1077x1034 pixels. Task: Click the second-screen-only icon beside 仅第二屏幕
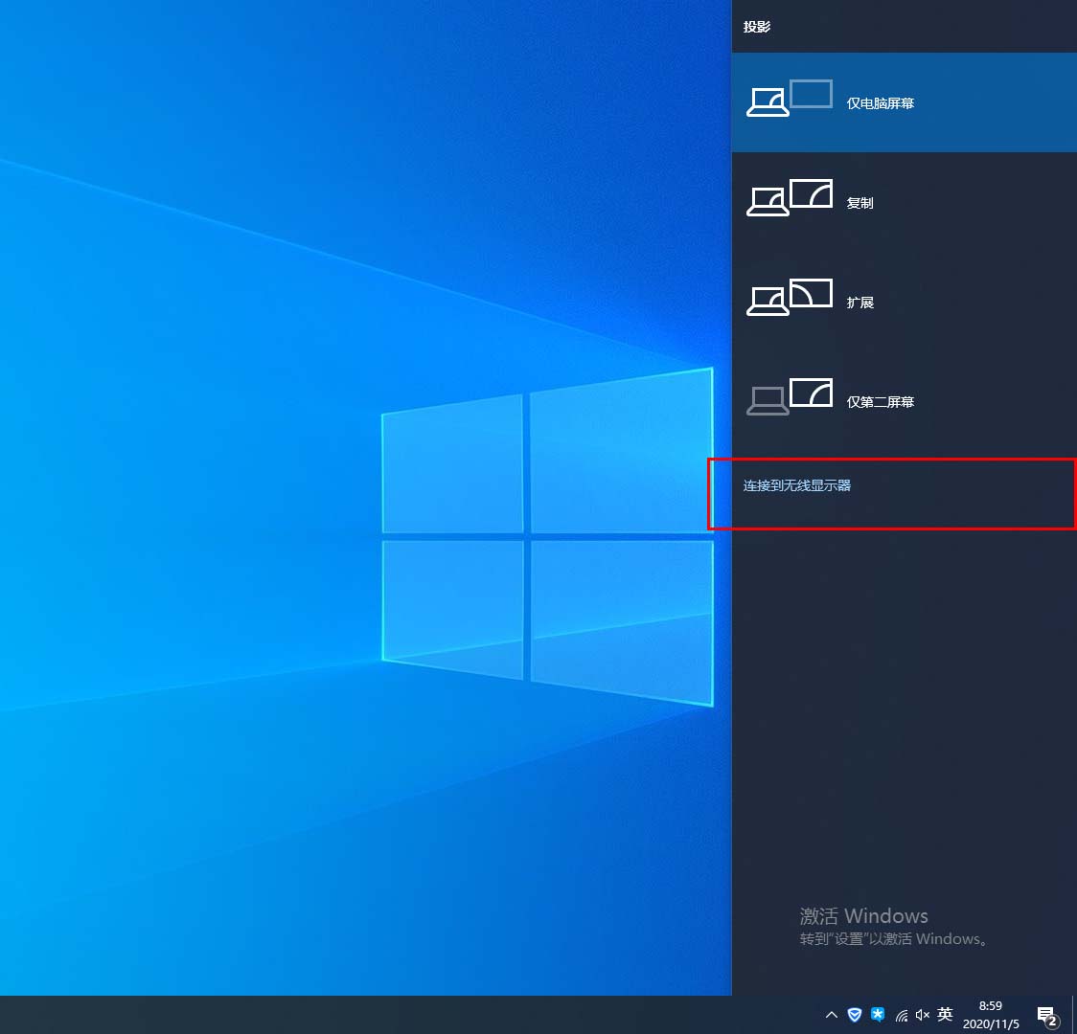click(x=790, y=397)
